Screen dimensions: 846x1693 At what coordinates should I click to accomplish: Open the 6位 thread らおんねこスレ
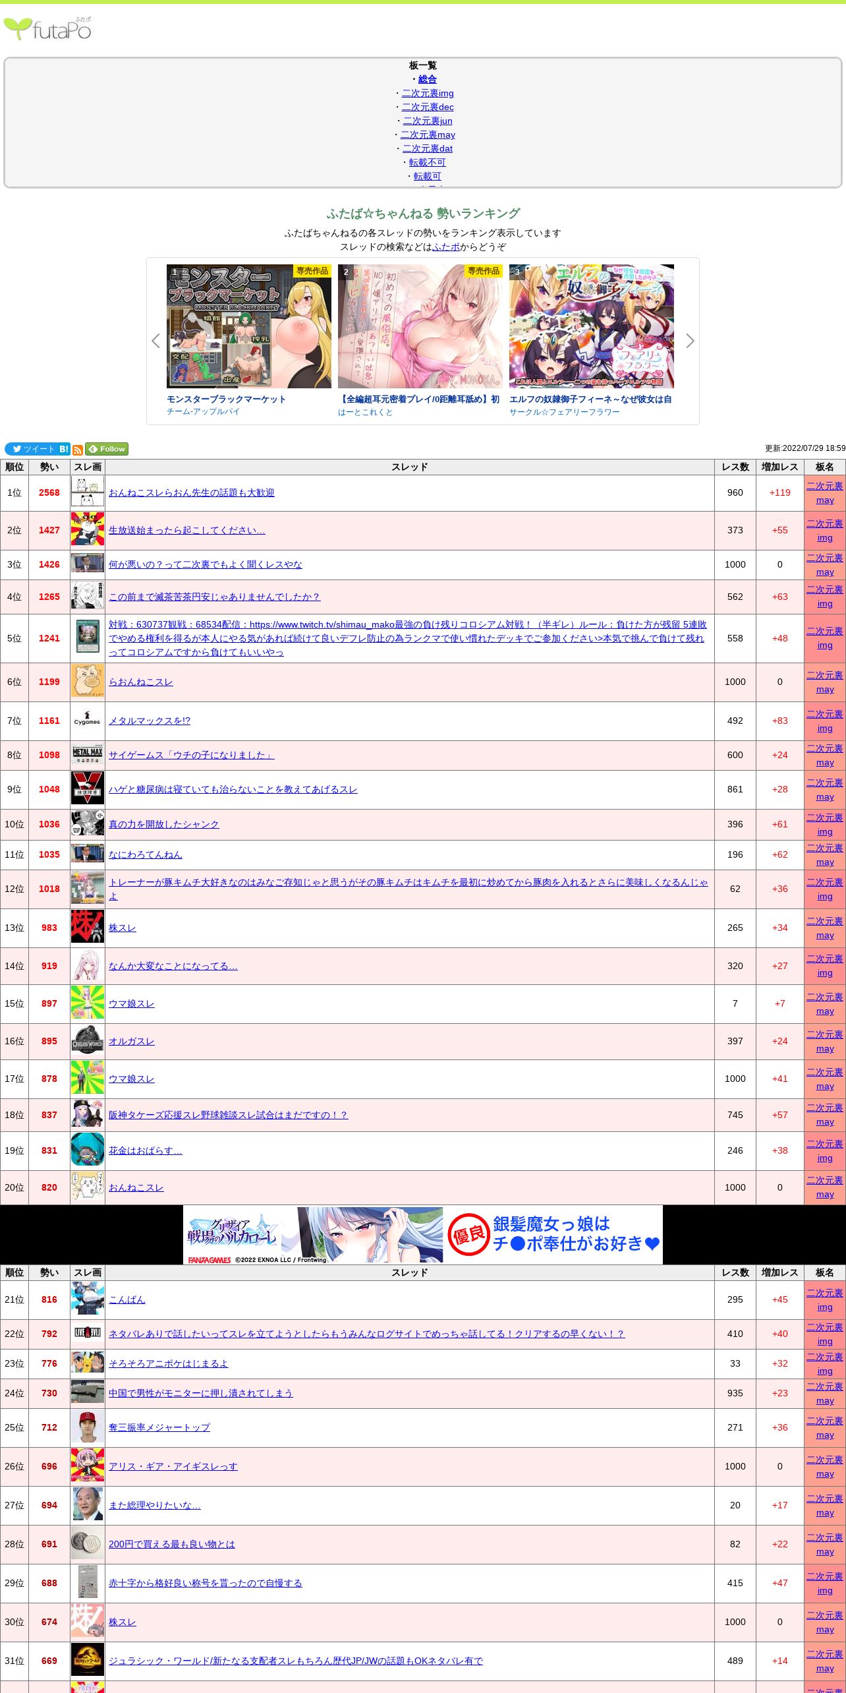coord(141,682)
